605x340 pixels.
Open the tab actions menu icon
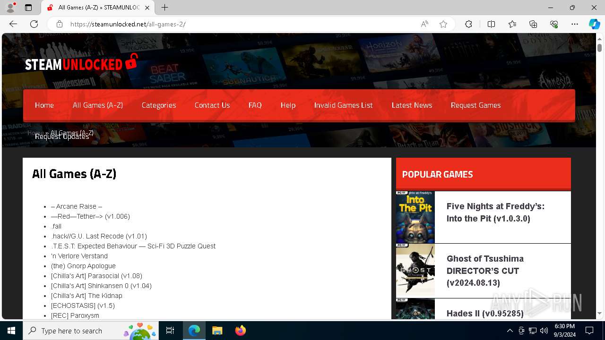pyautogui.click(x=28, y=8)
